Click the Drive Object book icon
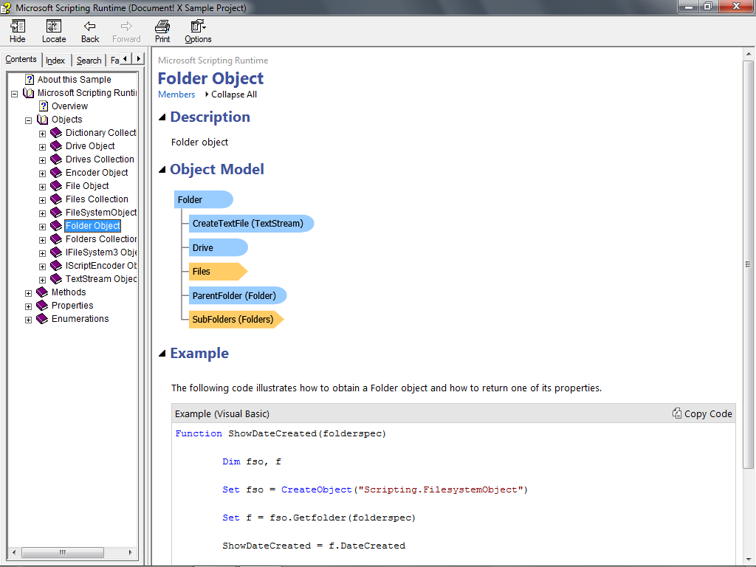Screen dimensions: 756x567 (56, 146)
